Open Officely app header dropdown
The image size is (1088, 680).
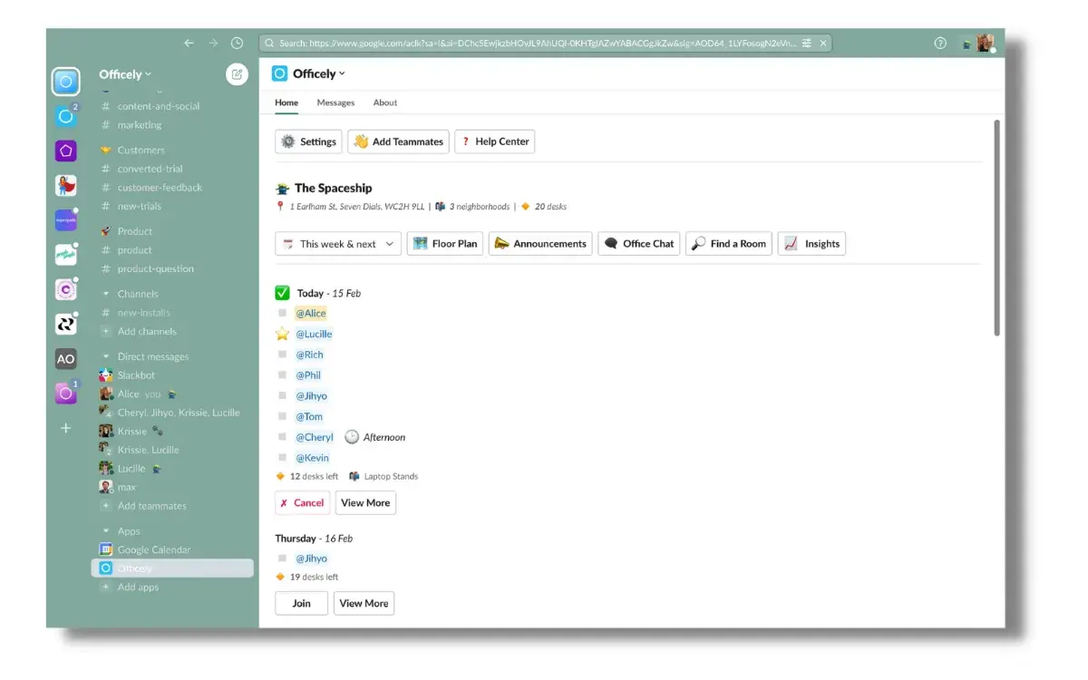click(317, 74)
